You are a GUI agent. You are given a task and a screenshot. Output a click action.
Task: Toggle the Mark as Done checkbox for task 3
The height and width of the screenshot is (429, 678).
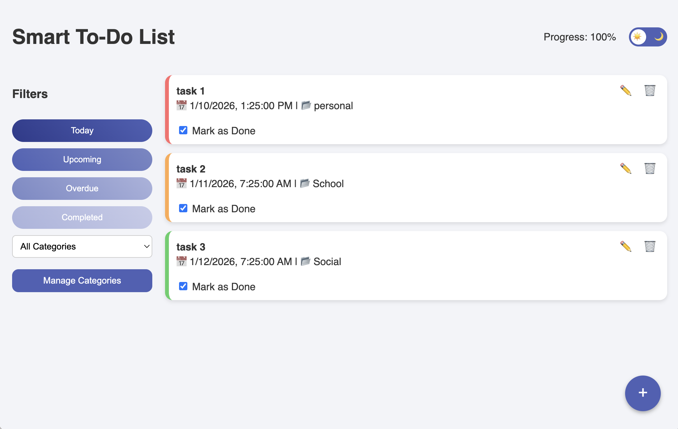(183, 286)
